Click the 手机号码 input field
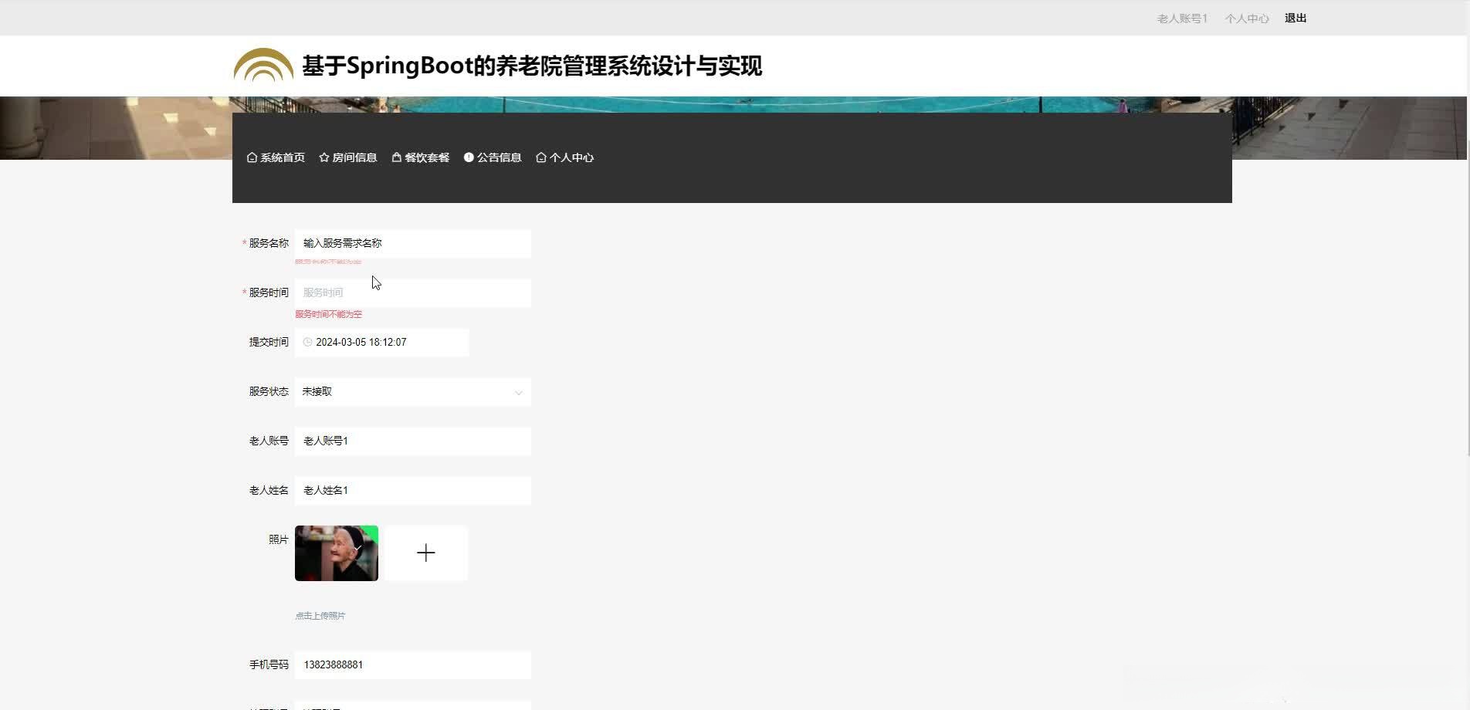 pyautogui.click(x=413, y=664)
